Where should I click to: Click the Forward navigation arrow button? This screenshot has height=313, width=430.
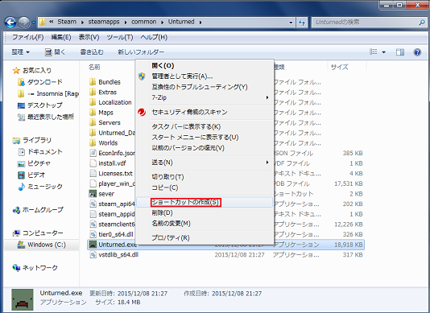tap(24, 23)
